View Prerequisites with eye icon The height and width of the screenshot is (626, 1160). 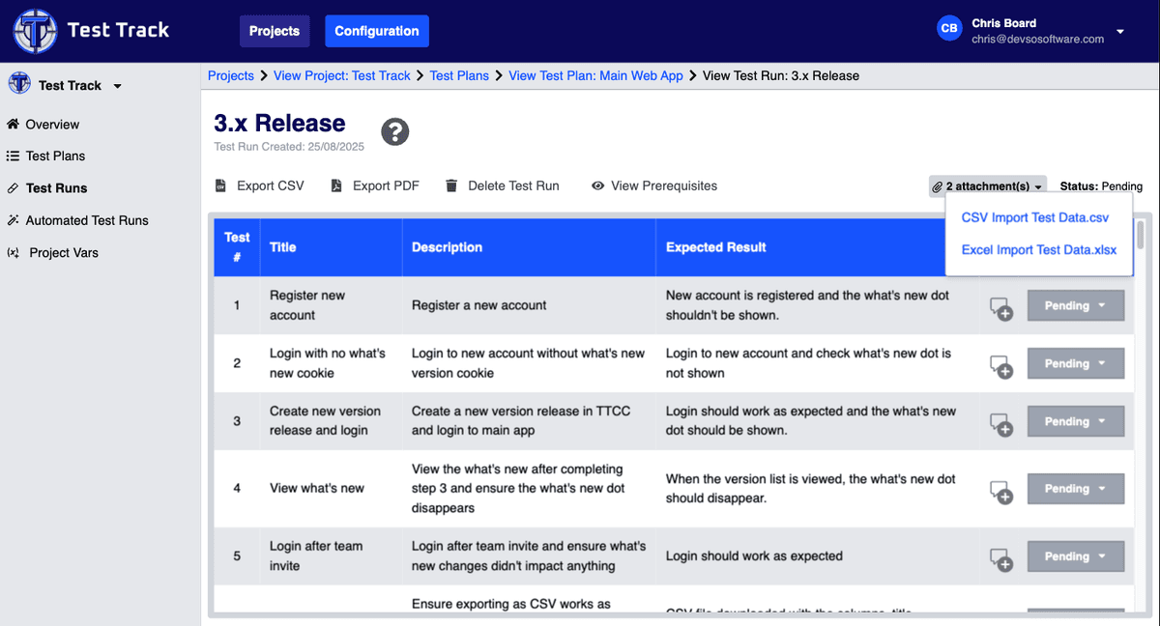tap(654, 185)
